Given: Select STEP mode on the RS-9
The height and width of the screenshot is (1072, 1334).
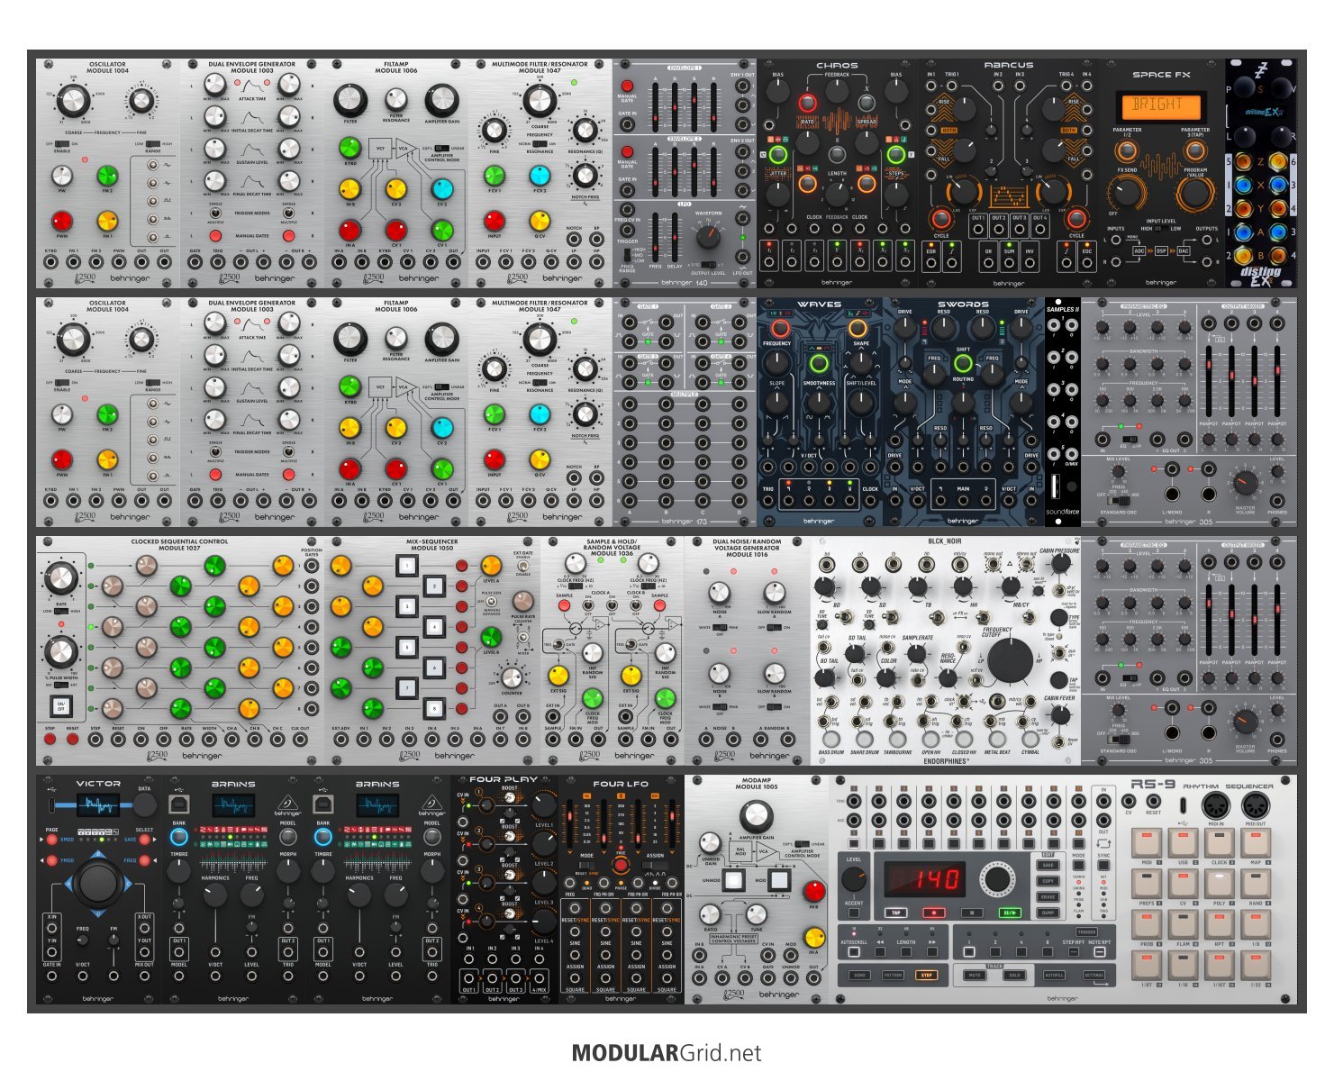Looking at the screenshot, I should 926,976.
